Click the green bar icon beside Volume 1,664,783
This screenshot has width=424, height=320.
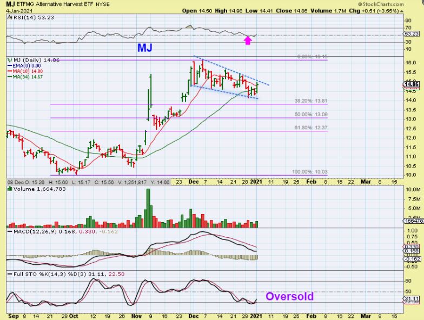[x=10, y=189]
